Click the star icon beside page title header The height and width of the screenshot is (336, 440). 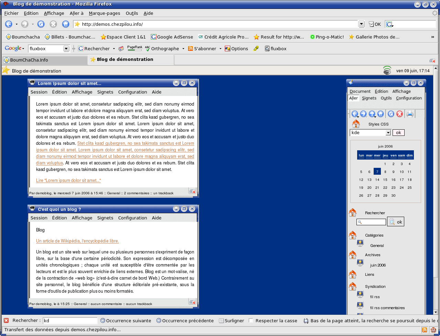tap(6, 70)
